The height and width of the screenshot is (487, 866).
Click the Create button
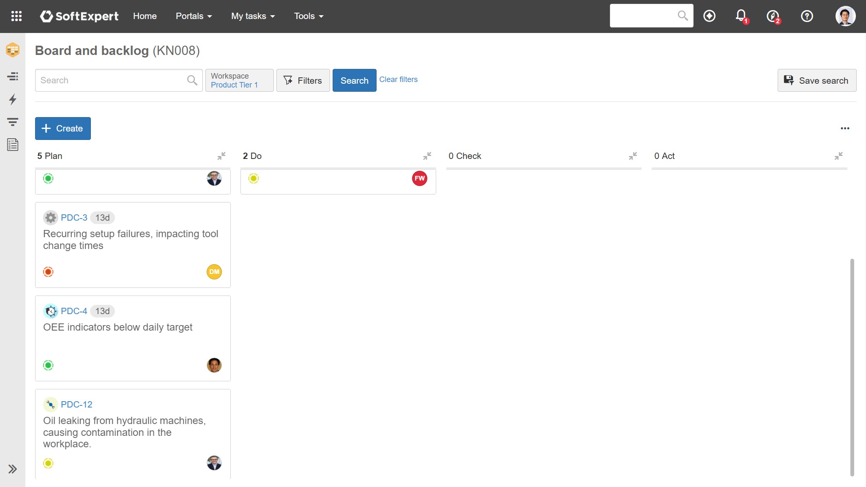[x=63, y=129]
